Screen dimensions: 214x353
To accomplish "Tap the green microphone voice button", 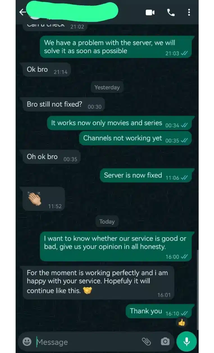I will click(186, 341).
